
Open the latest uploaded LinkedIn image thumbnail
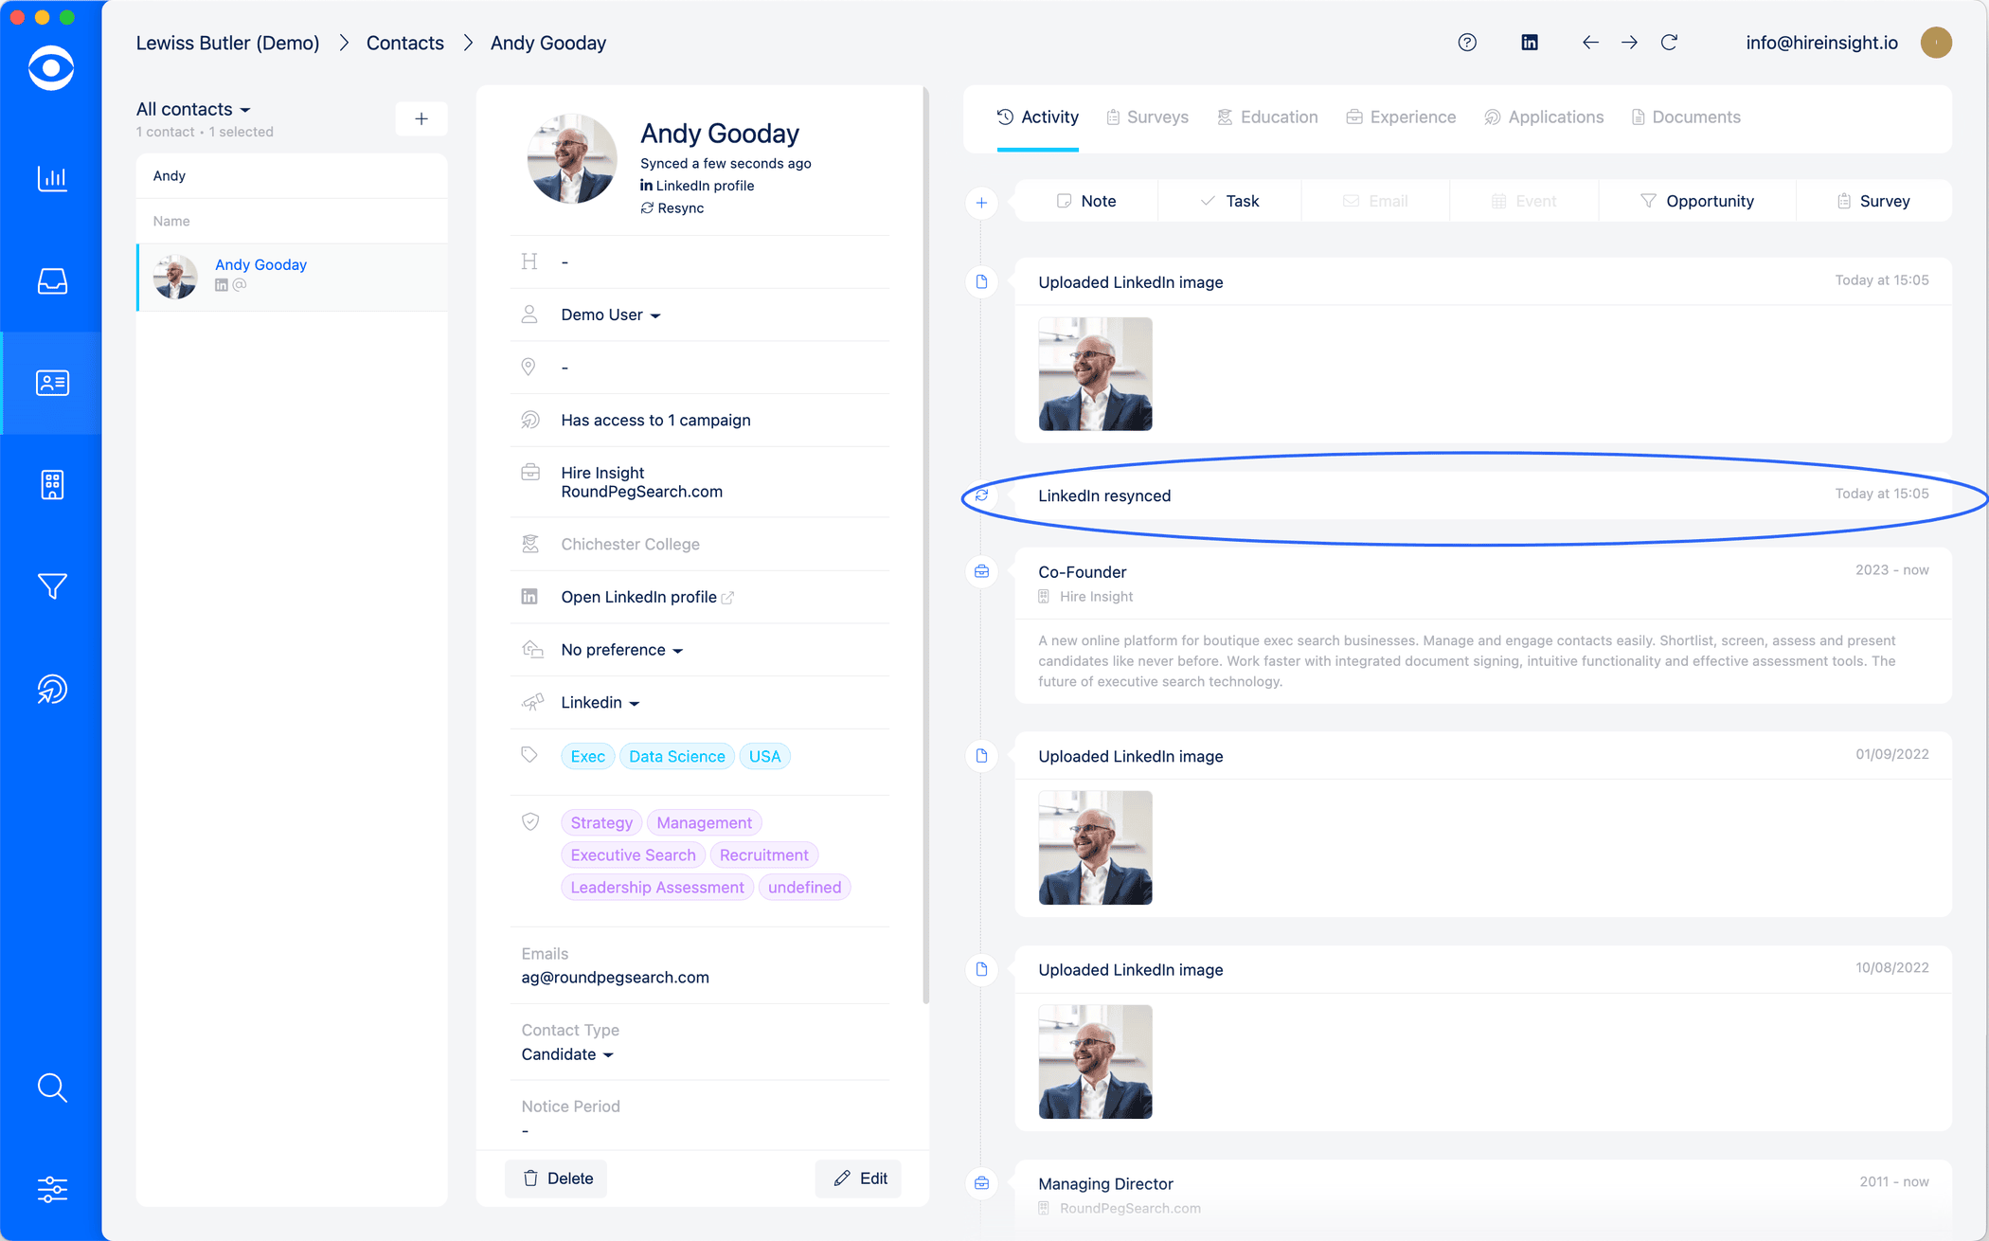(1095, 374)
